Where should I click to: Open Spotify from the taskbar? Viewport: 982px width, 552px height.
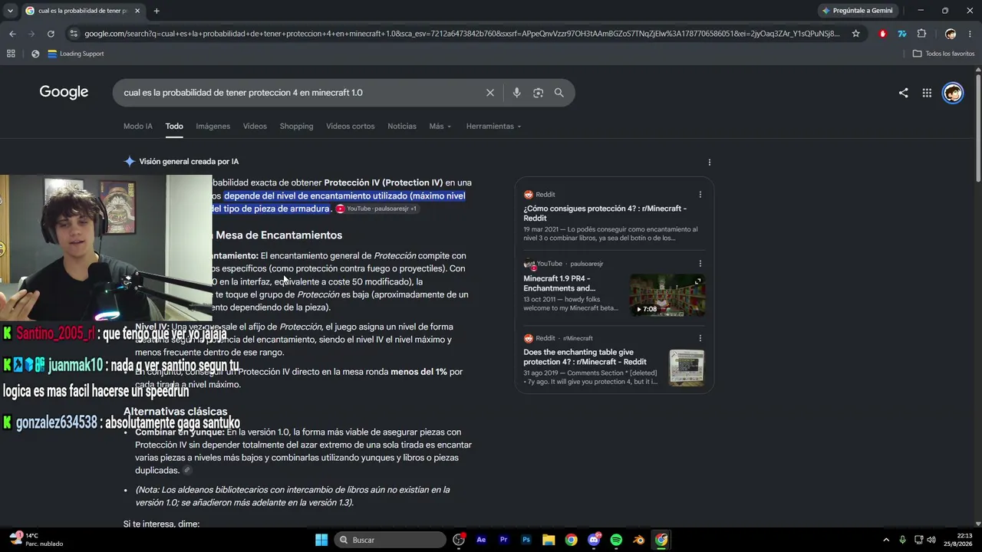(616, 540)
